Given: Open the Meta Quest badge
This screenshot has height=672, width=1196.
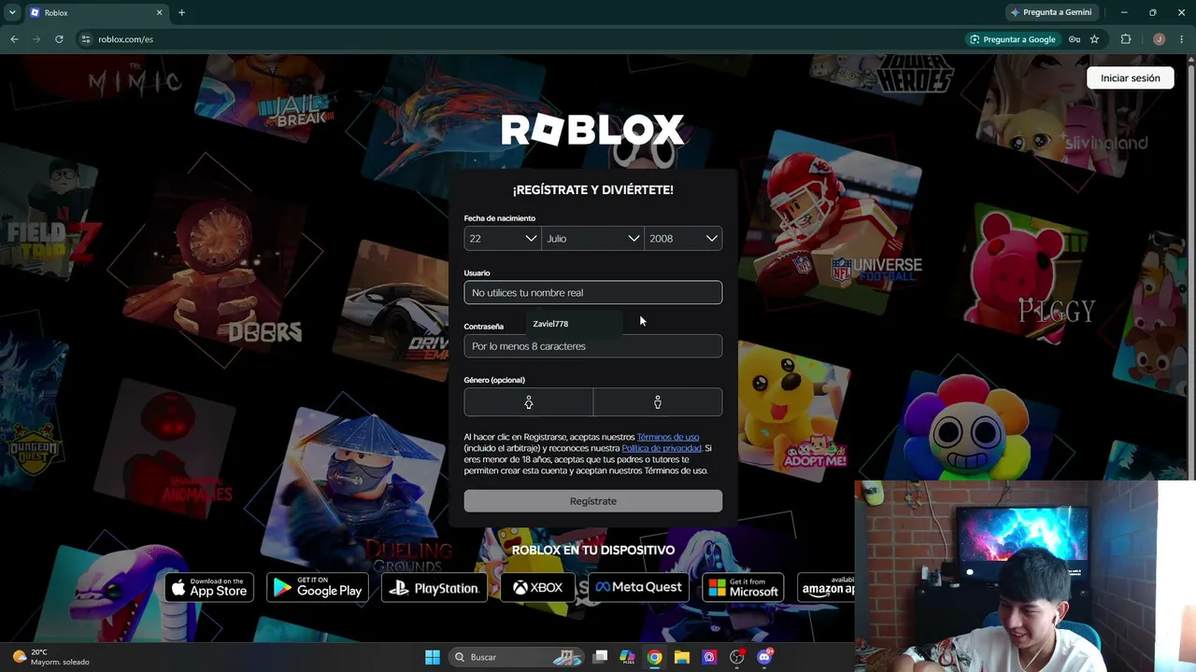Looking at the screenshot, I should coord(639,588).
